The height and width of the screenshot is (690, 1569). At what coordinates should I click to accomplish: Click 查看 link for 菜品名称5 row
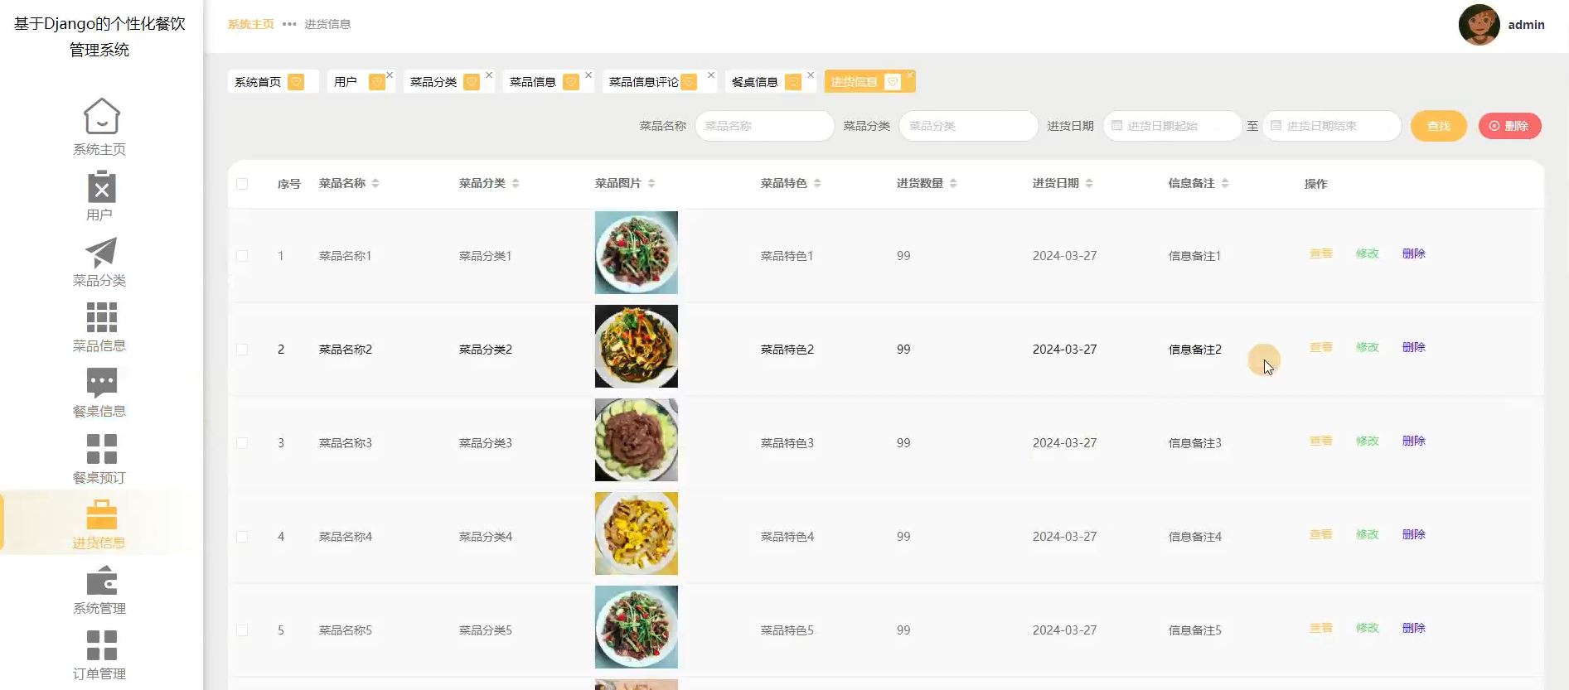point(1321,628)
